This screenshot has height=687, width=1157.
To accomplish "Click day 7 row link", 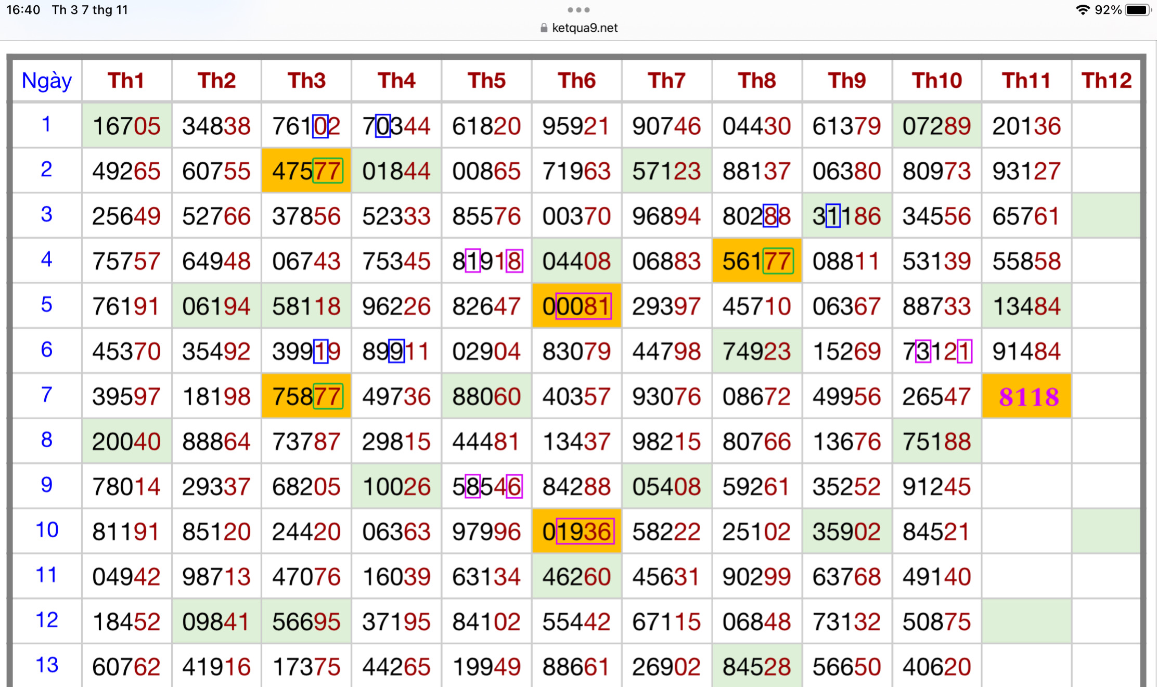I will (46, 395).
